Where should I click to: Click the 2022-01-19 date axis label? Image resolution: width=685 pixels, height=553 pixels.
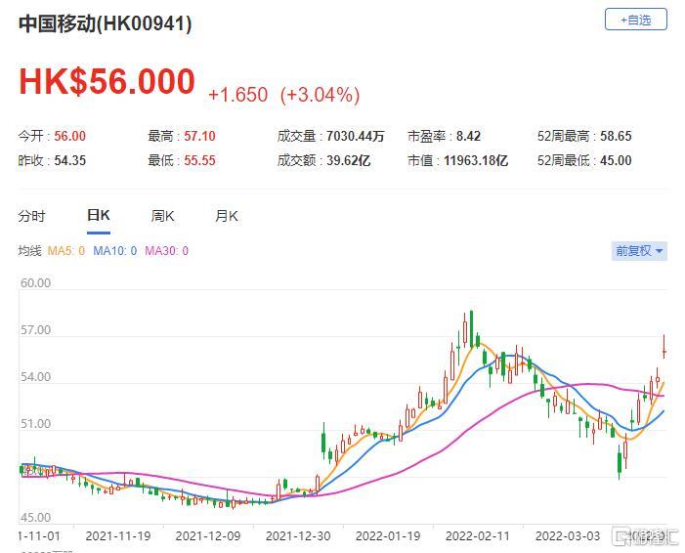(x=388, y=536)
